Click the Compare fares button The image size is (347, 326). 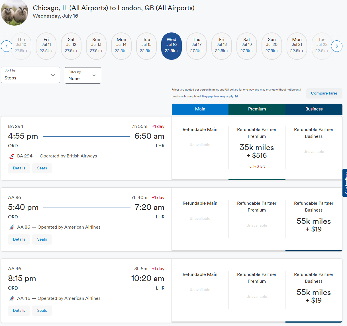point(324,93)
